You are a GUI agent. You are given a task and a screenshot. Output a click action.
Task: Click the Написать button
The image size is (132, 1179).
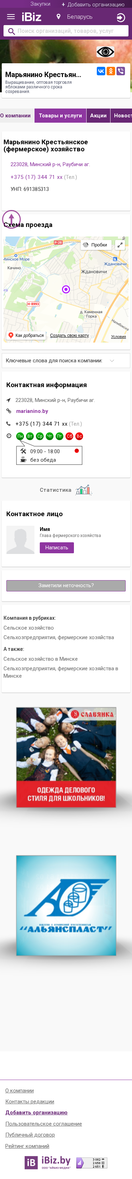click(56, 547)
